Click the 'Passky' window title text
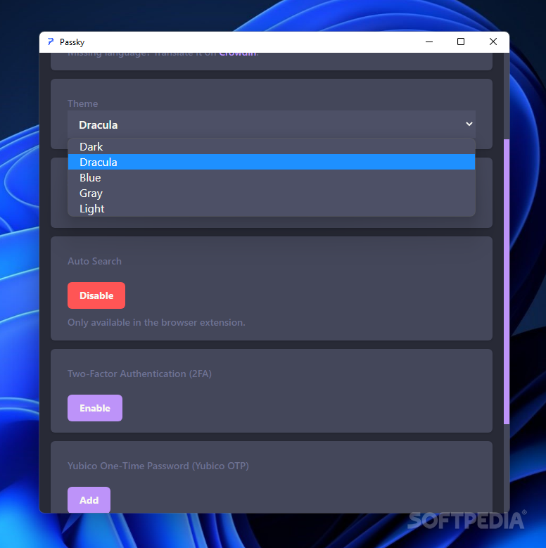Viewport: 546px width, 548px height. (x=72, y=42)
